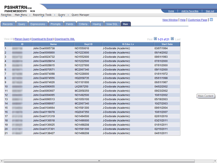
Task: Click start date 01/01/1972
Action: pyautogui.click(x=161, y=74)
